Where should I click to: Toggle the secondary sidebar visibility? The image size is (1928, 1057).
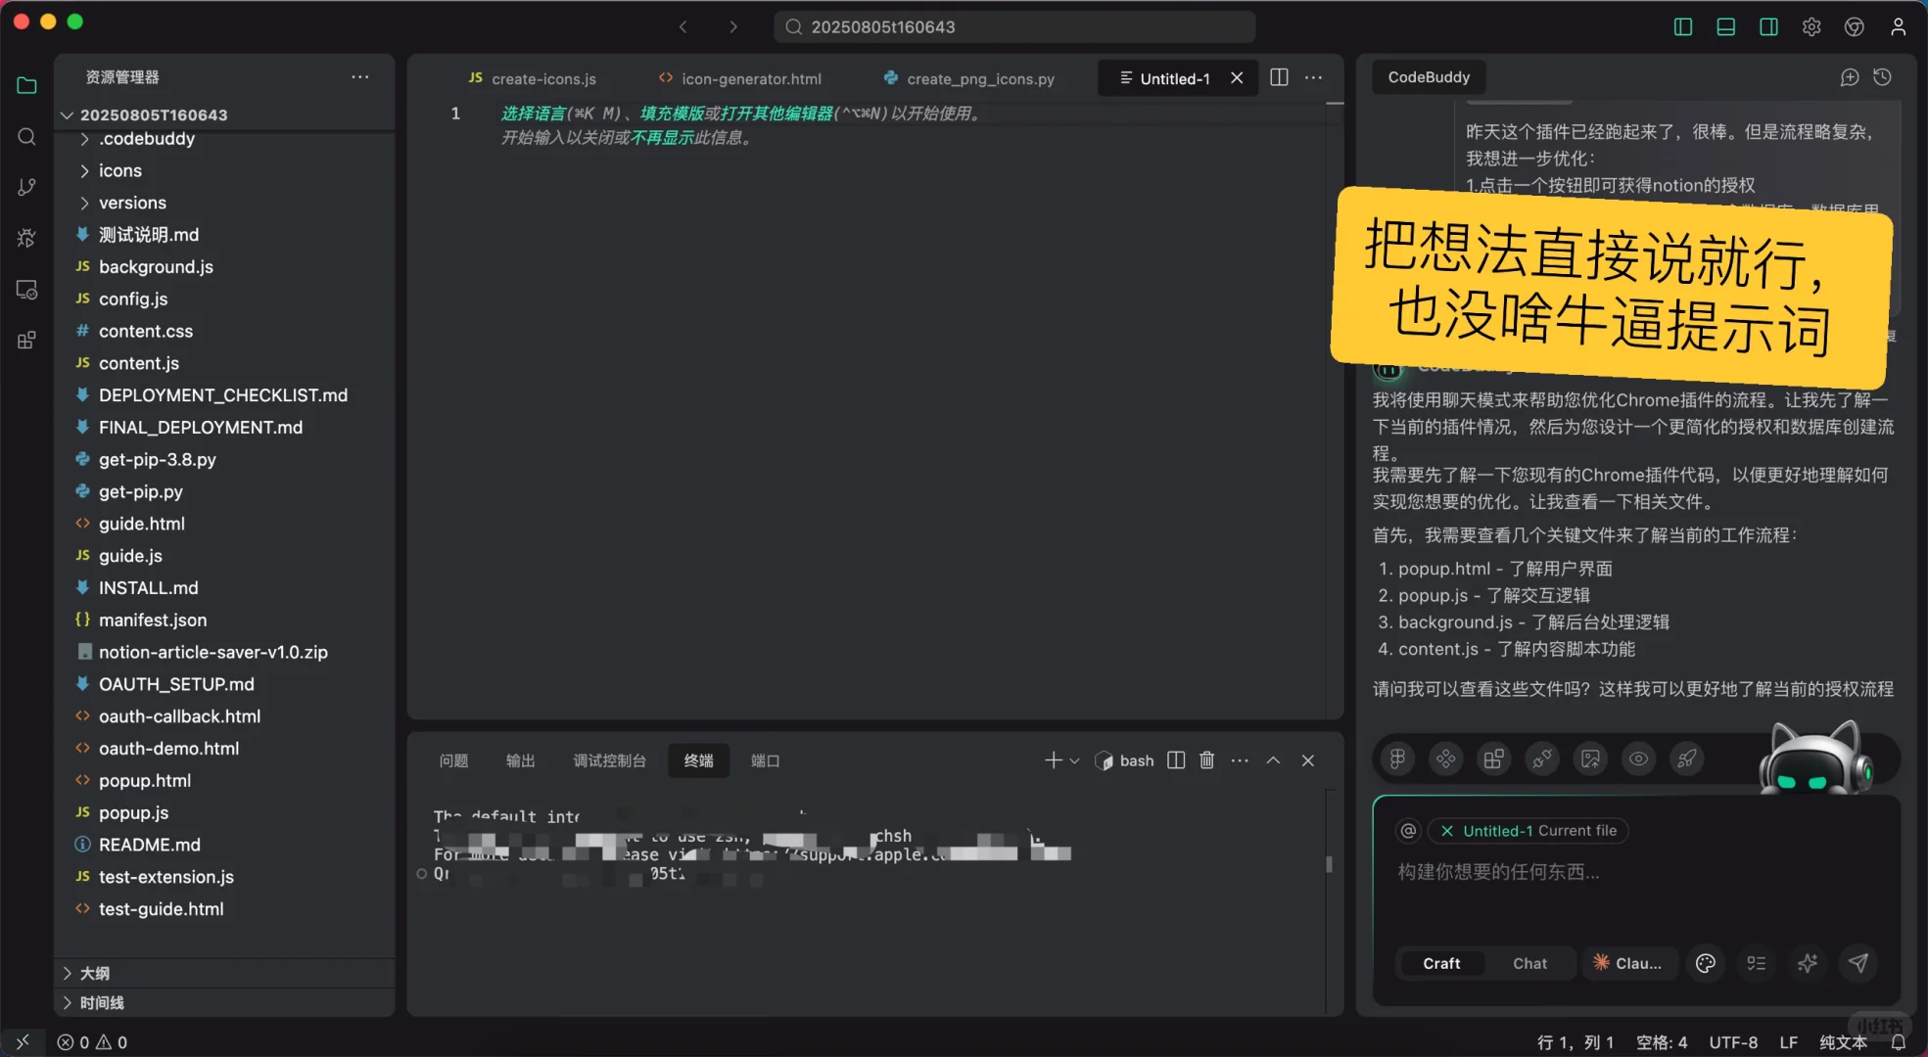[1768, 26]
